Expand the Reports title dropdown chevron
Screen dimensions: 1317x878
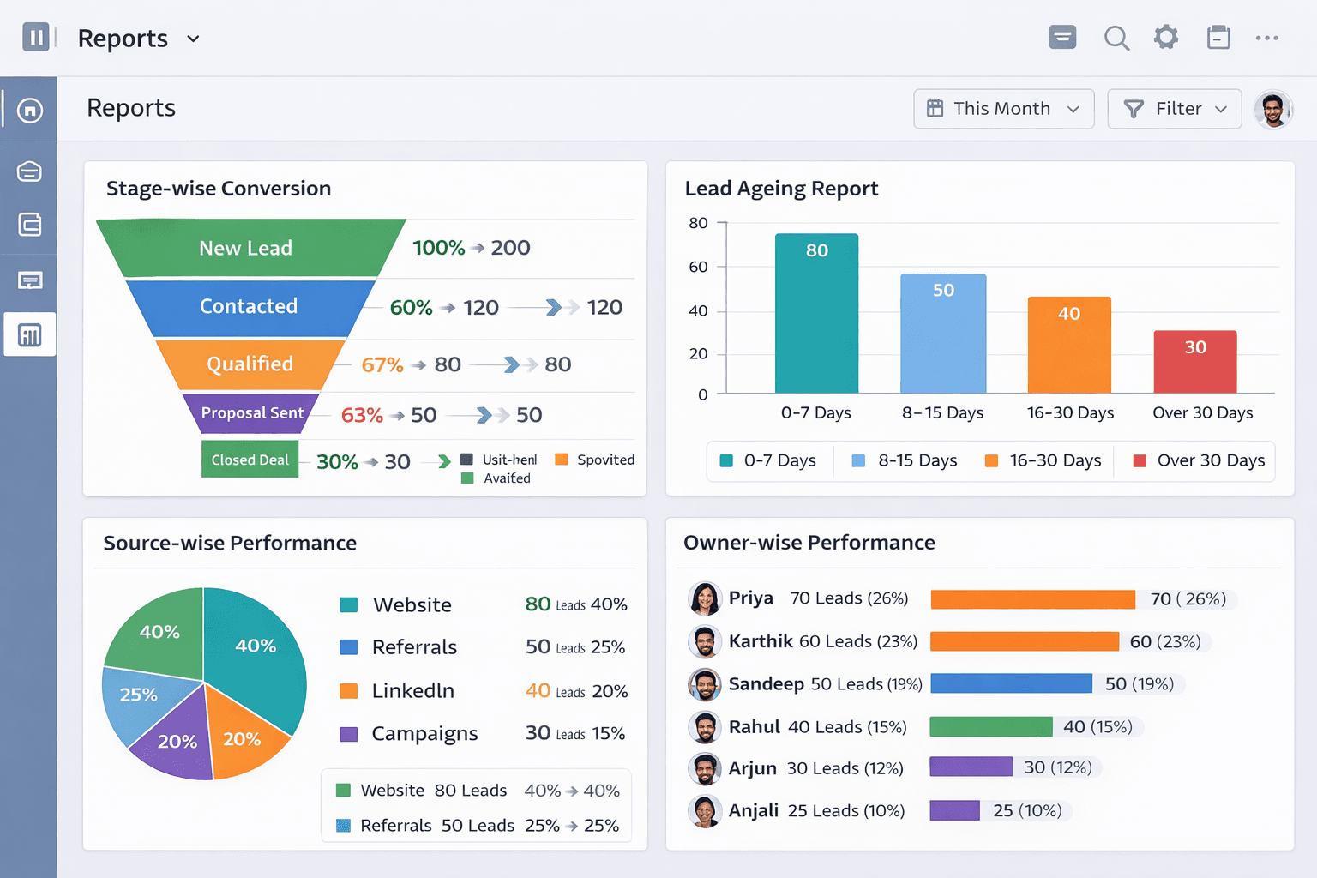pos(194,39)
